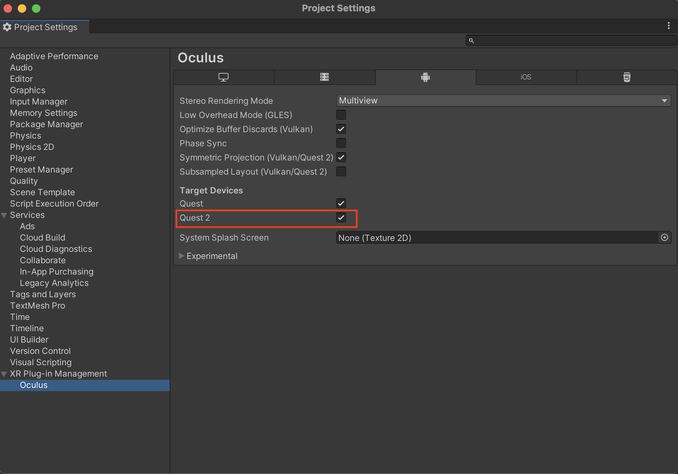
Task: Open Editor settings
Action: (x=21, y=79)
